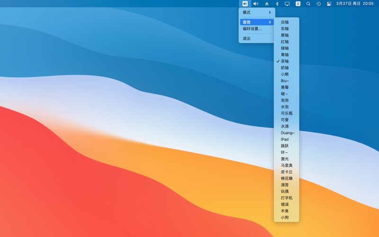Click the highlighted keyboard sound app menu bar icon
Screen dimensions: 379x237
245,4
